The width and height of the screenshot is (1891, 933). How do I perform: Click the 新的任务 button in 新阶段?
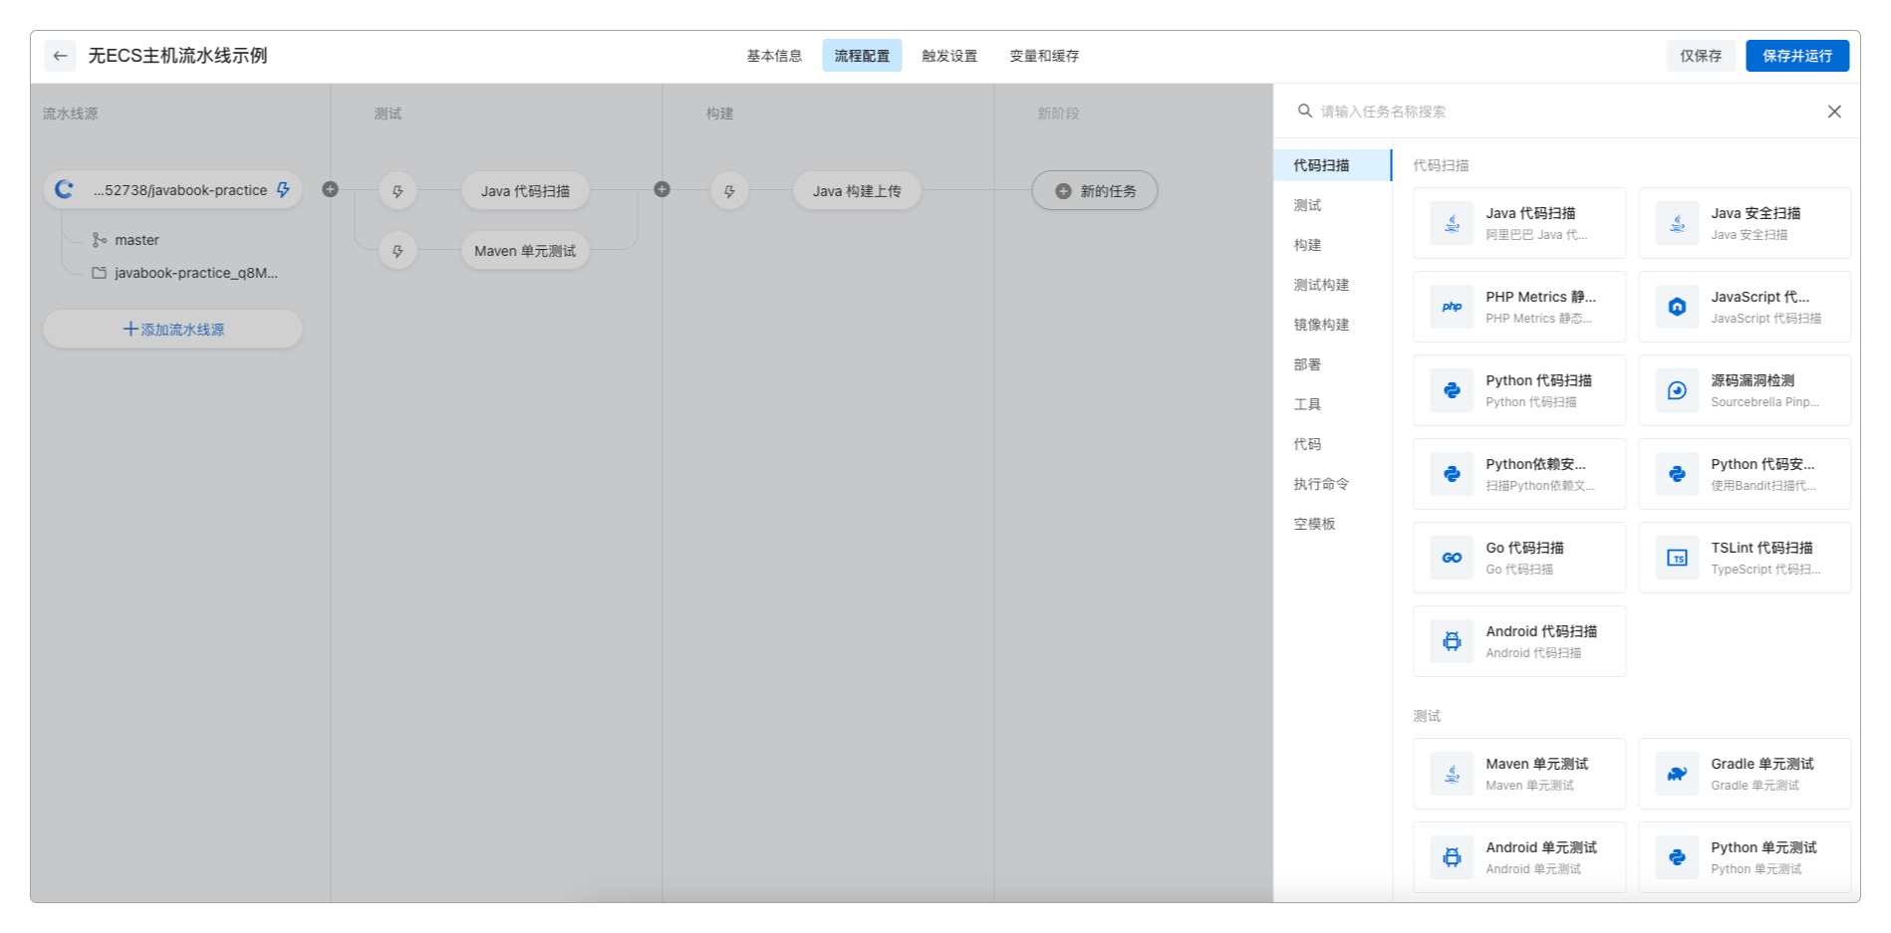click(1094, 190)
